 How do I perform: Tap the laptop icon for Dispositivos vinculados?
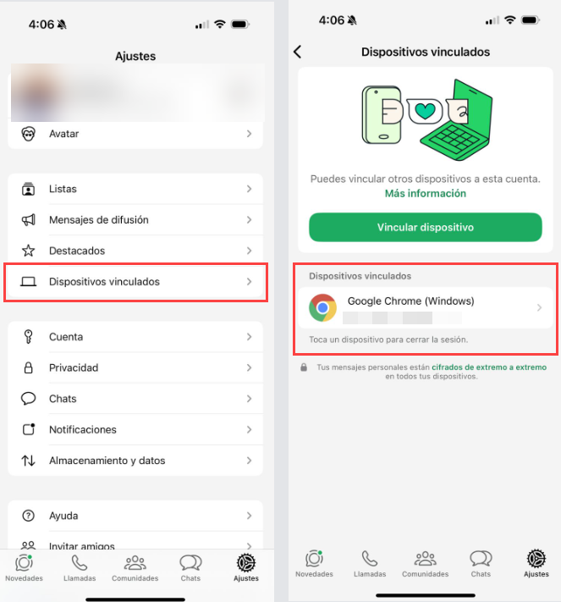[x=28, y=282]
